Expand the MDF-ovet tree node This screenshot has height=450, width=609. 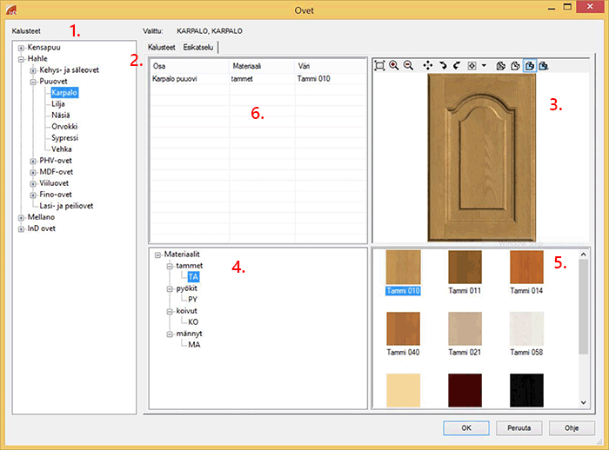pyautogui.click(x=33, y=172)
